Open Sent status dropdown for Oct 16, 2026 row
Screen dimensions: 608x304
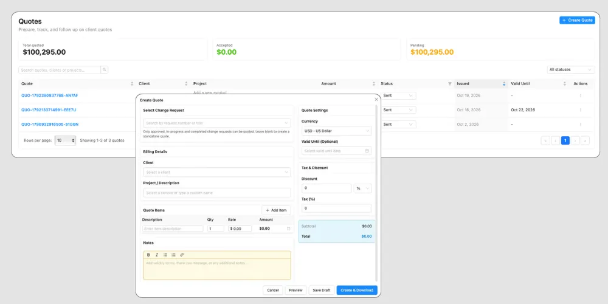tap(399, 109)
